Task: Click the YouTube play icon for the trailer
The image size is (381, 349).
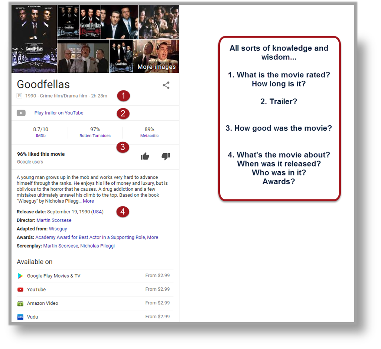Action: pos(21,113)
